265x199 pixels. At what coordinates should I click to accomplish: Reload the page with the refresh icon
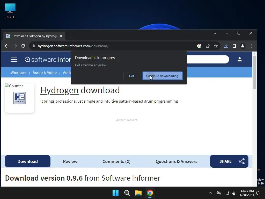pyautogui.click(x=23, y=46)
